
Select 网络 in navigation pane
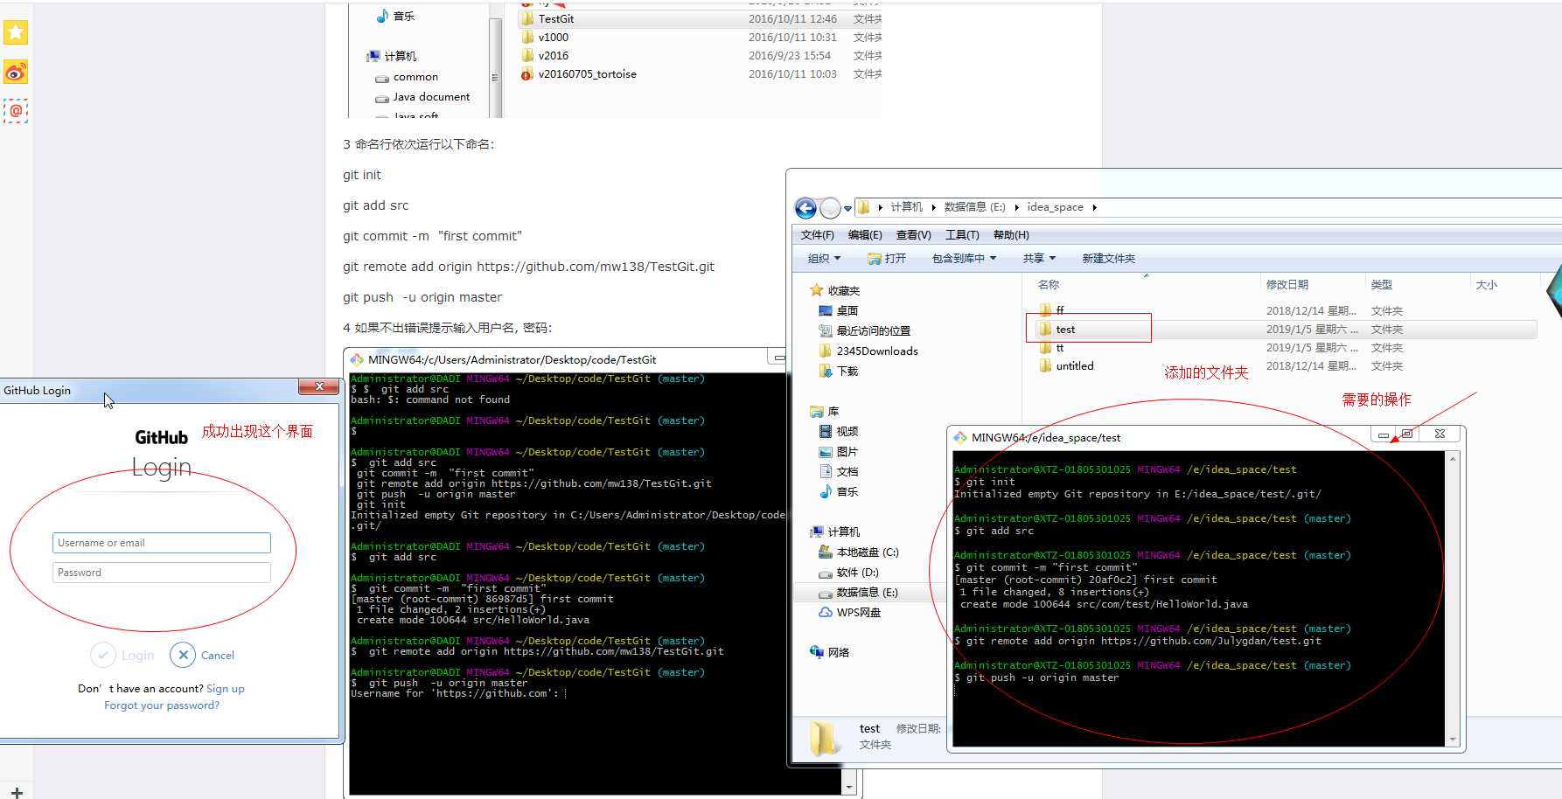830,652
